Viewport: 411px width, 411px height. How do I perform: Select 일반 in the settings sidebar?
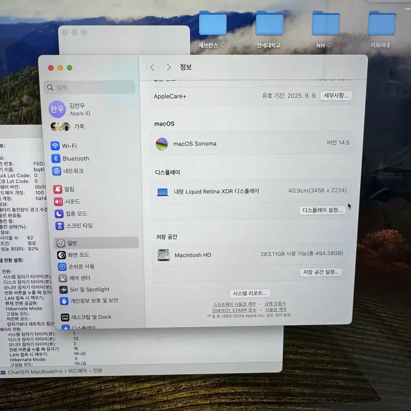[96, 243]
